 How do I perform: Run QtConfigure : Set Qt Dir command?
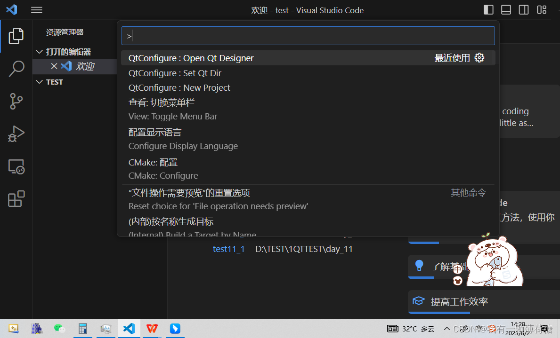click(x=308, y=73)
